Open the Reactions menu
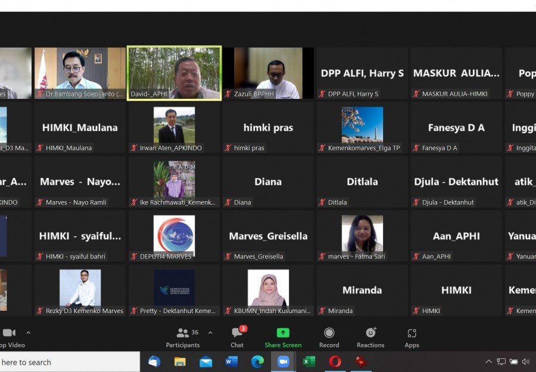Image resolution: width=536 pixels, height=372 pixels. pyautogui.click(x=370, y=337)
